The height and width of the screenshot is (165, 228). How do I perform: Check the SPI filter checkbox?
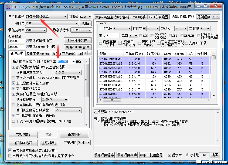[170, 35]
